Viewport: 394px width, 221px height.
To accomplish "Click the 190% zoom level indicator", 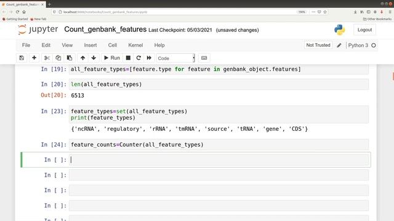I will tap(302, 12).
